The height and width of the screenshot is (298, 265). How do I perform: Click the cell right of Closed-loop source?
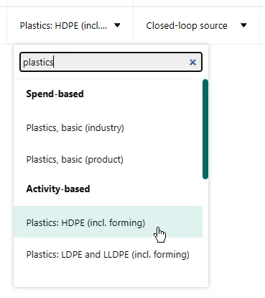263,25
